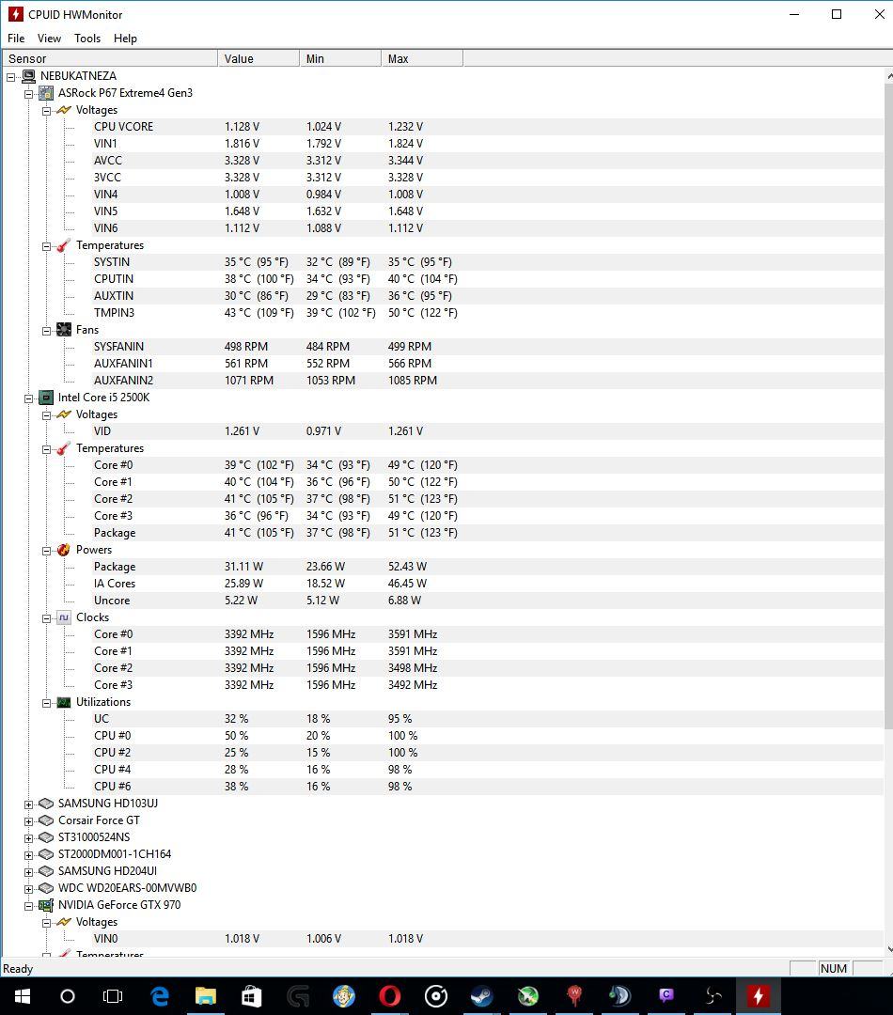Open the Help menu
The height and width of the screenshot is (1015, 893).
click(125, 39)
